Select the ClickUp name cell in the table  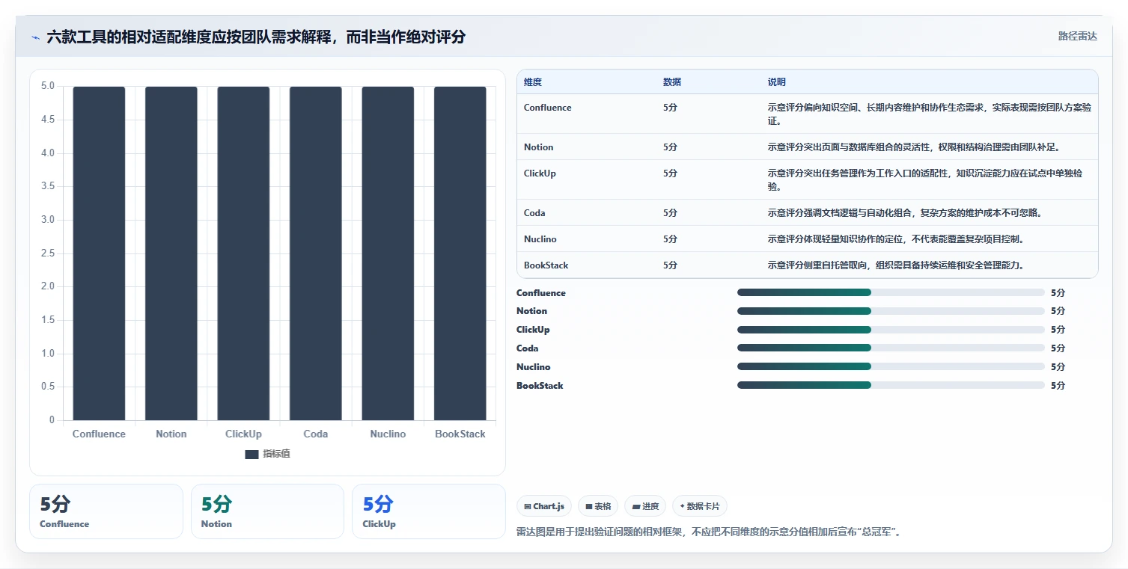[x=540, y=173]
